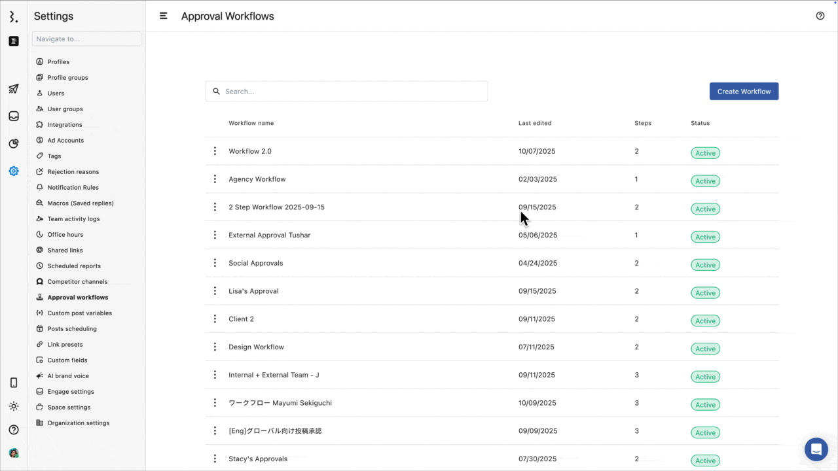
Task: Open three-dot menu for Agency Workflow
Action: [215, 179]
